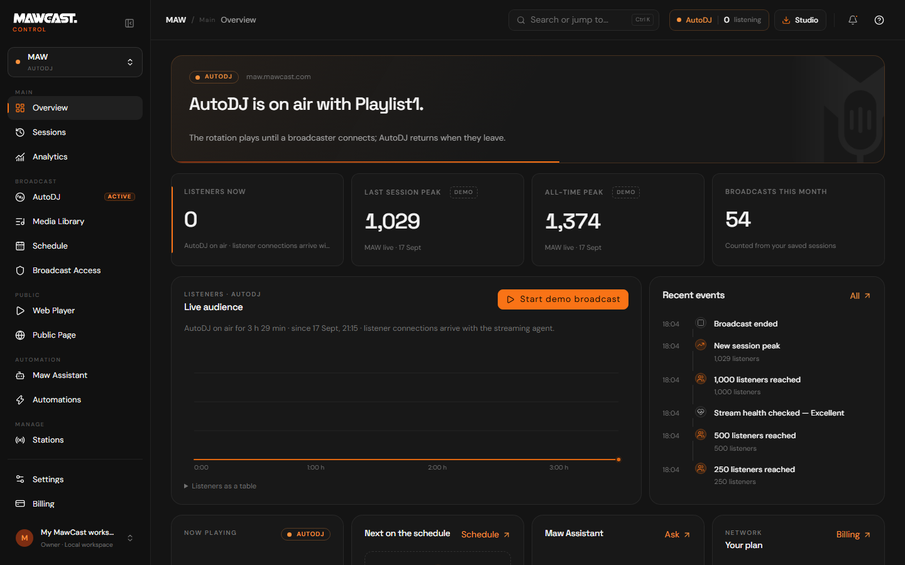Click the Last Session Peak 1,029 card
This screenshot has height=565, width=905.
437,220
